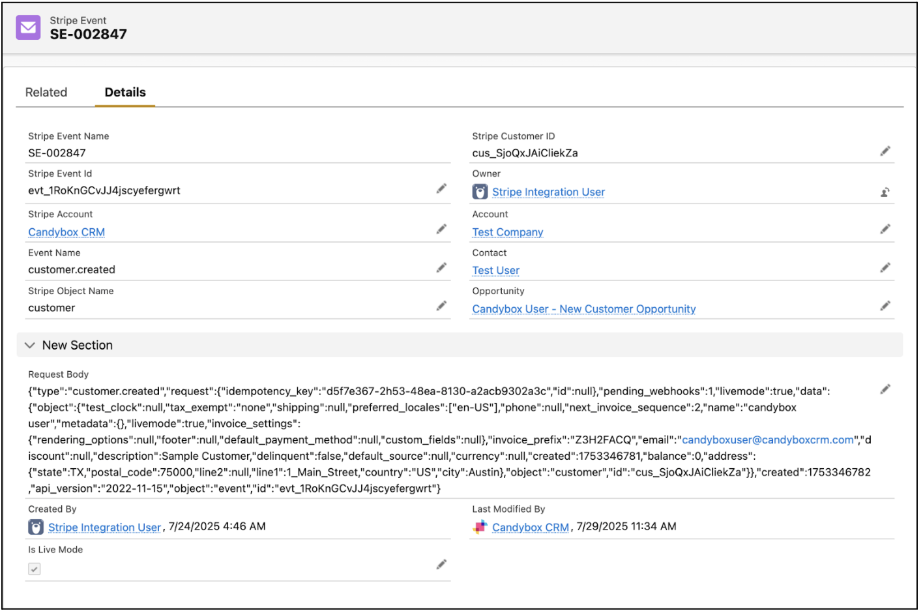Image resolution: width=923 pixels, height=613 pixels.
Task: Edit Event Name pencil icon
Action: coord(441,267)
